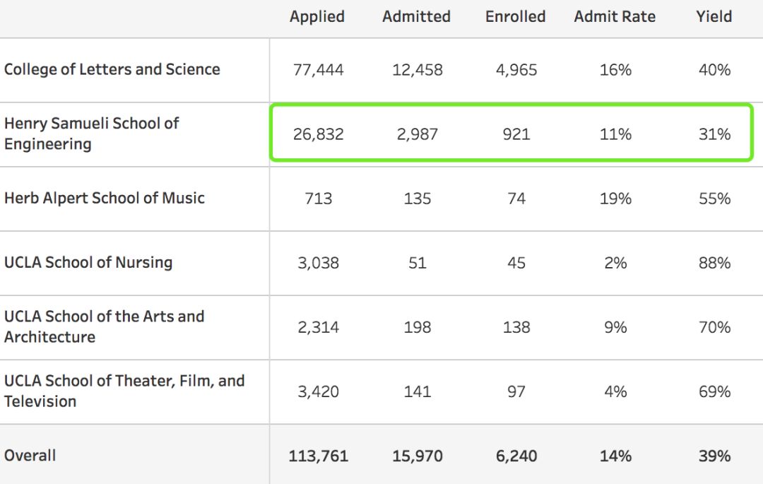763x484 pixels.
Task: Select Engineering's 26,832 applied value
Action: click(318, 134)
